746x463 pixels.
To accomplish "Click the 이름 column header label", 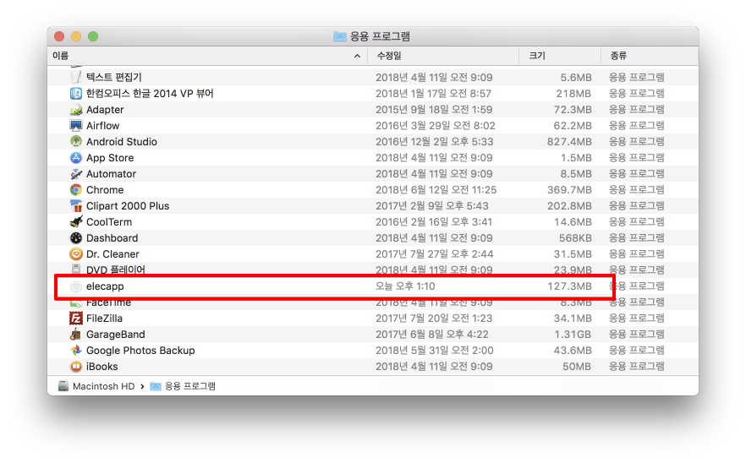I will (x=60, y=56).
